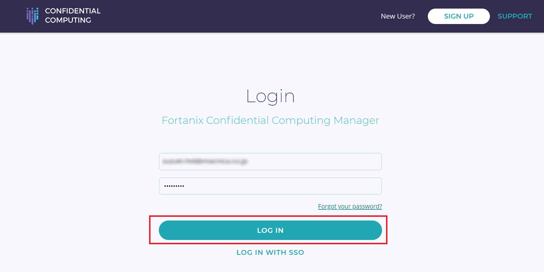This screenshot has height=272, width=544.
Task: Click the New User? label
Action: click(x=398, y=16)
